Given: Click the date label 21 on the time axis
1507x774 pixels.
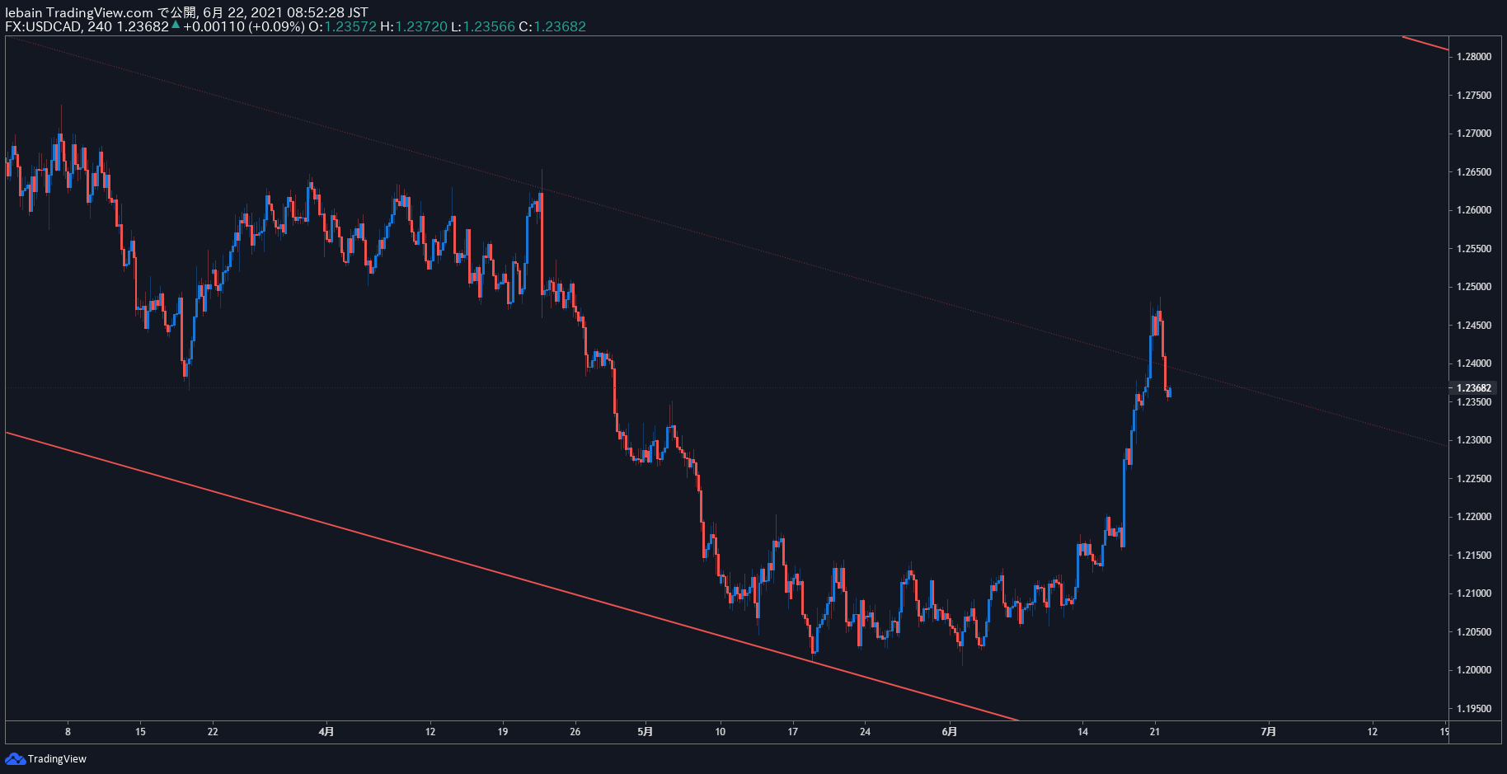Looking at the screenshot, I should click(x=1155, y=732).
